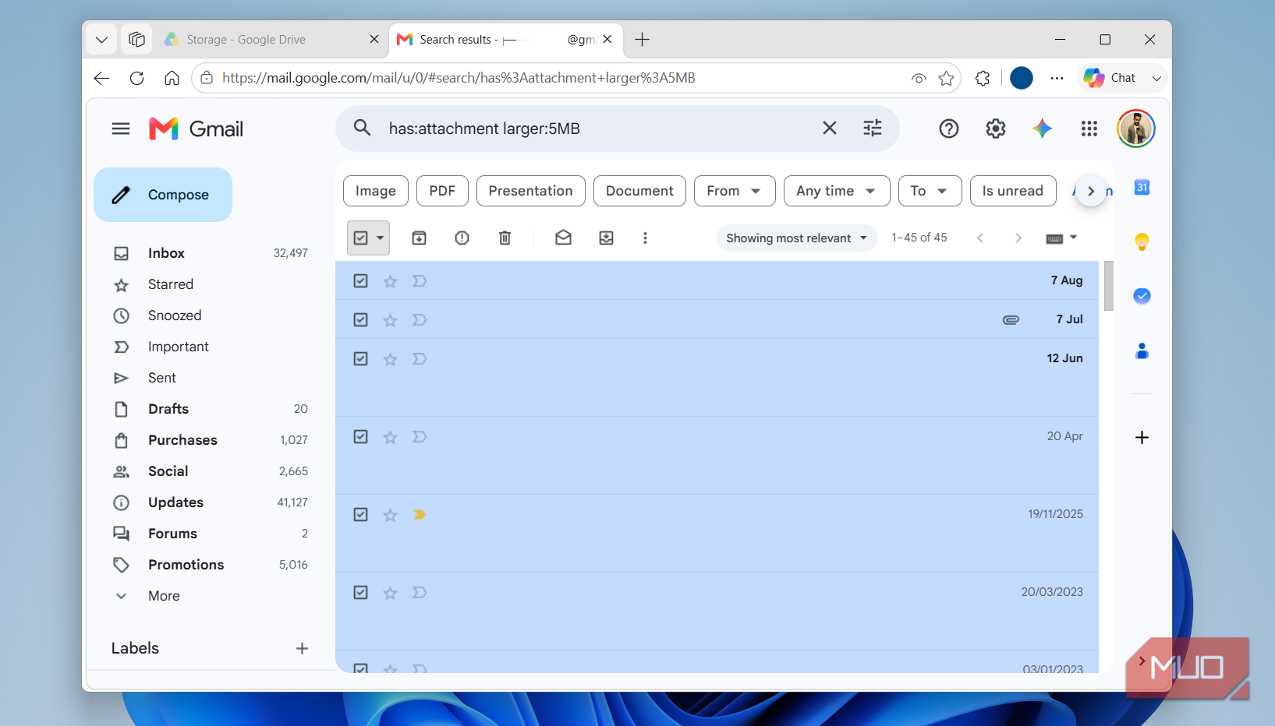Click the search magnifier icon
This screenshot has height=726, width=1275.
click(362, 128)
